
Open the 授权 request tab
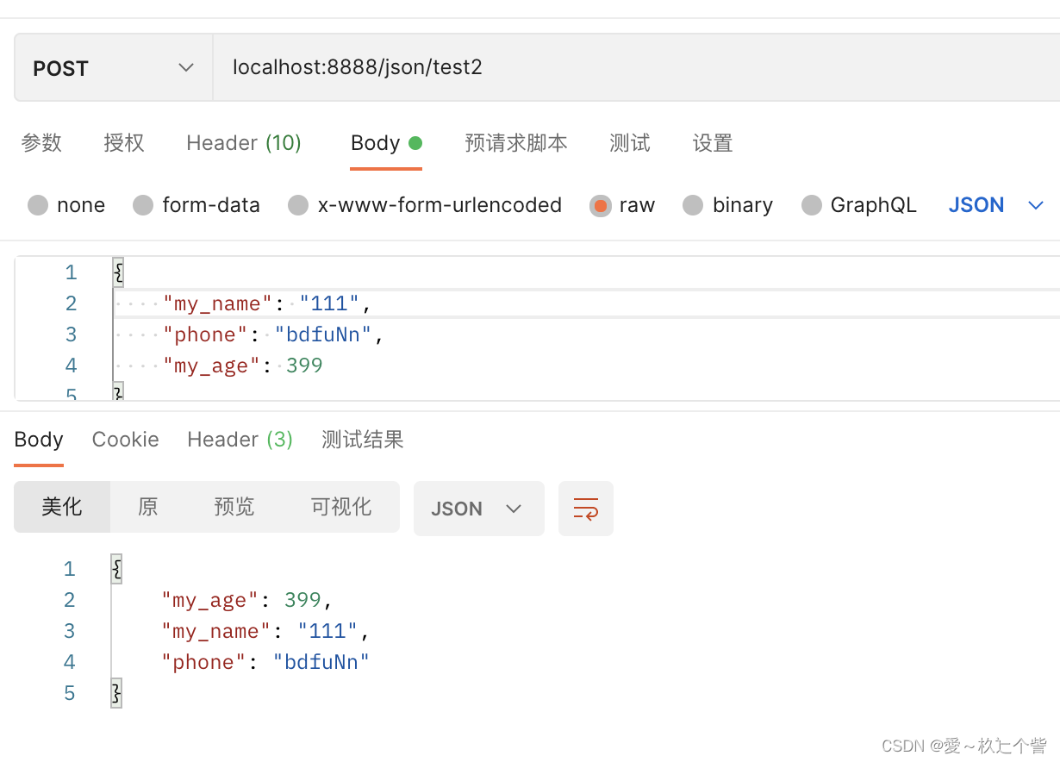coord(124,143)
